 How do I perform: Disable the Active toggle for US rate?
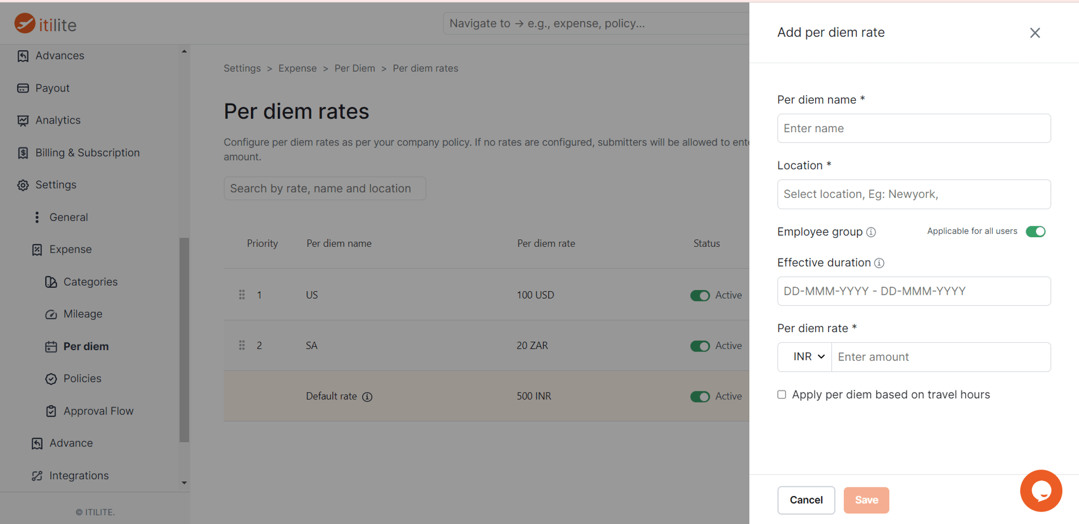(700, 295)
